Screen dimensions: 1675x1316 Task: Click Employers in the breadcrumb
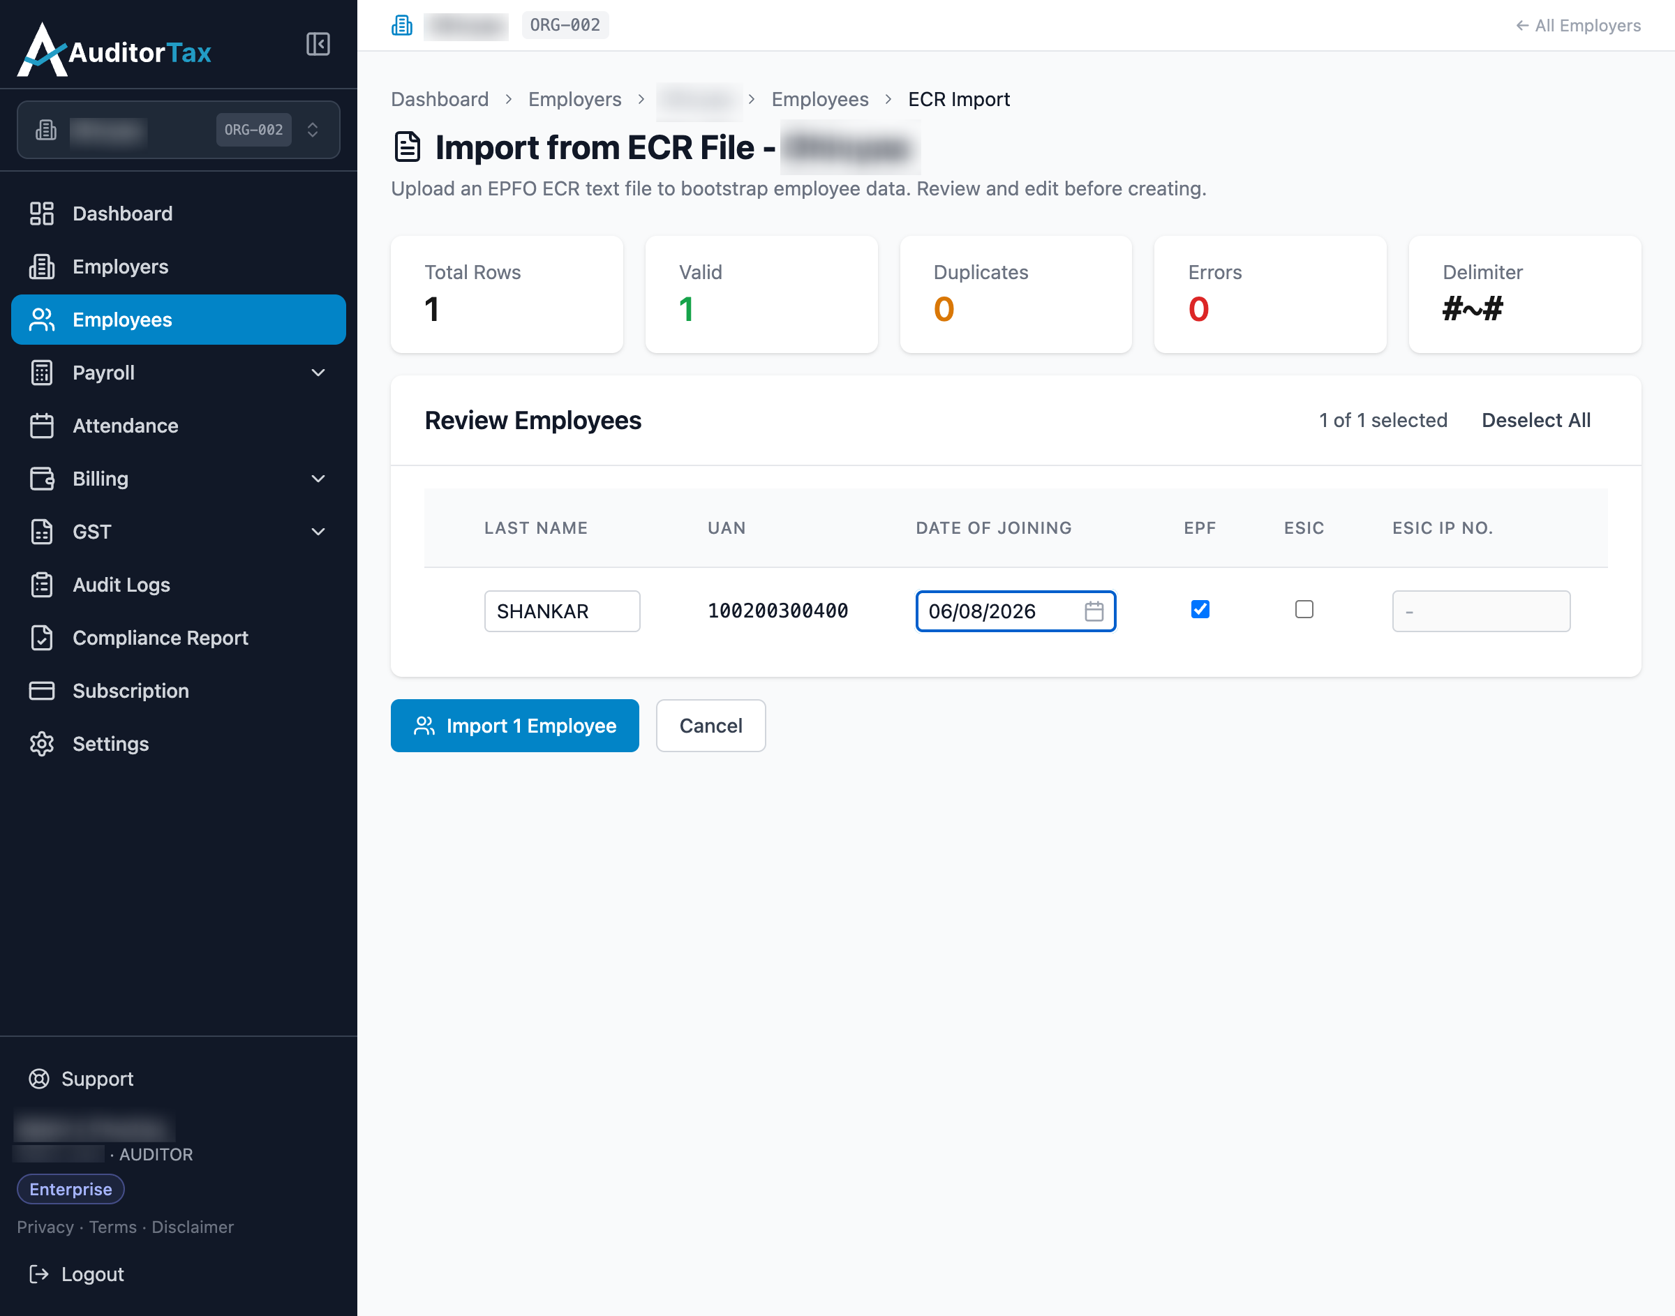click(x=575, y=99)
